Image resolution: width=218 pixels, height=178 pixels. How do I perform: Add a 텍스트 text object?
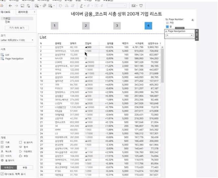[6, 151]
